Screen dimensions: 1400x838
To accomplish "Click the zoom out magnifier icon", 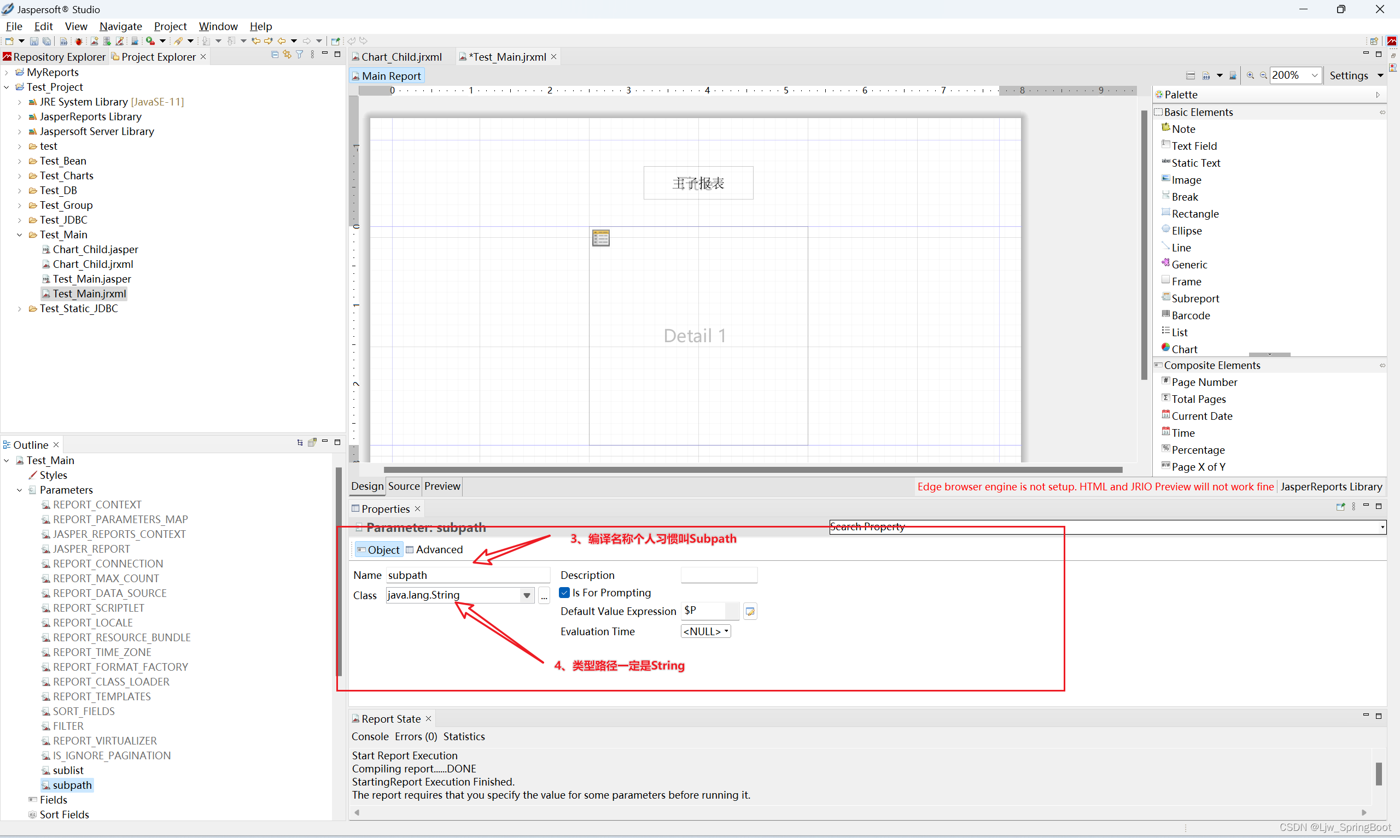I will [x=1263, y=75].
